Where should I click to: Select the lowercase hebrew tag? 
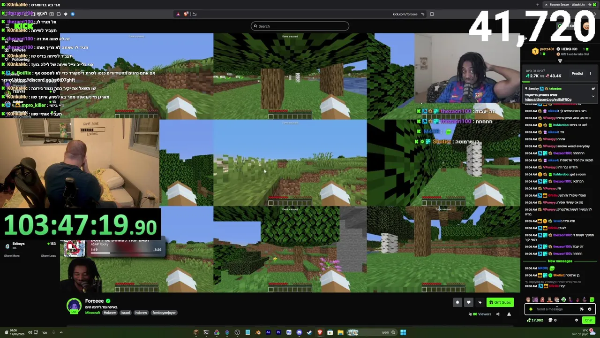141,313
